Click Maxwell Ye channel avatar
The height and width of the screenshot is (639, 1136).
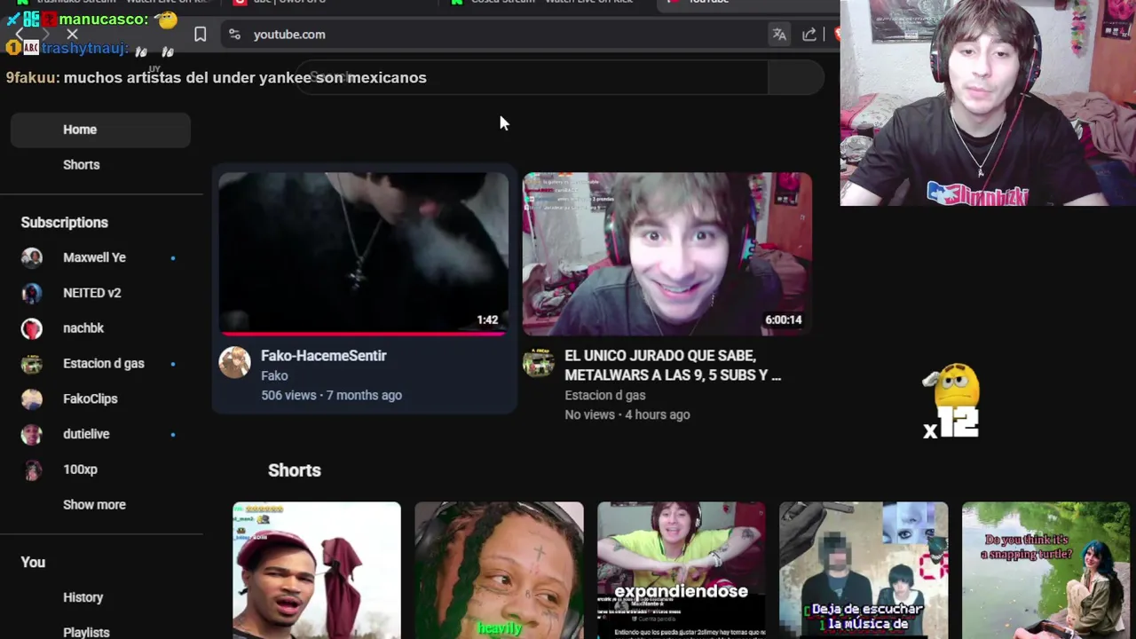(x=32, y=257)
